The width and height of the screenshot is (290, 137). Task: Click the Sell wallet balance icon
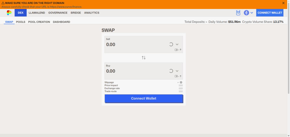pos(176,50)
